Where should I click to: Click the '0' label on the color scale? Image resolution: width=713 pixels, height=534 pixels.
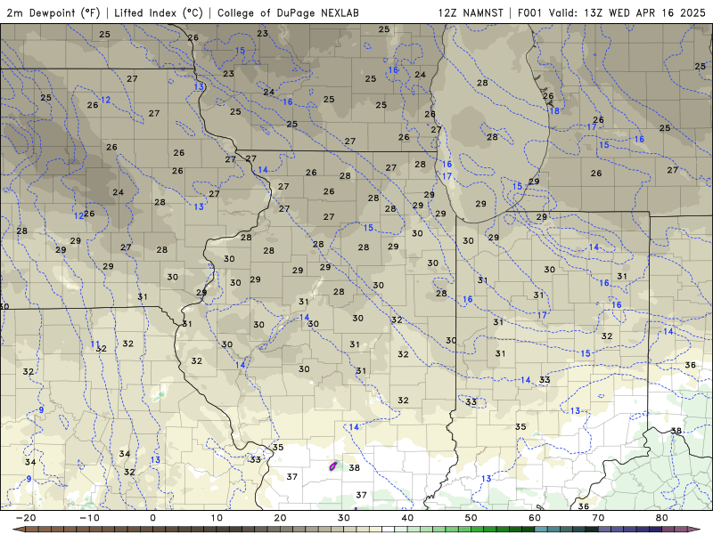click(152, 518)
